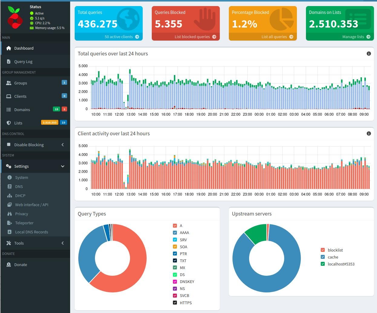The image size is (377, 313).
Task: Click info icon on Total queries chart
Action: point(369,54)
